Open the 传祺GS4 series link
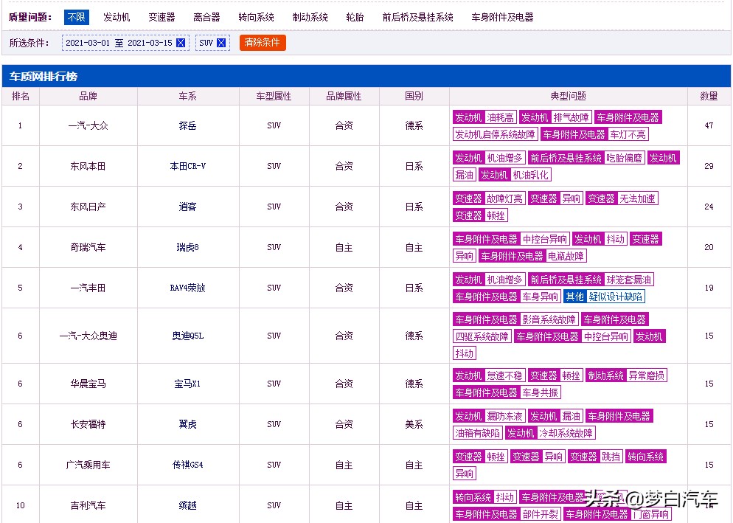733x523 pixels. point(187,465)
